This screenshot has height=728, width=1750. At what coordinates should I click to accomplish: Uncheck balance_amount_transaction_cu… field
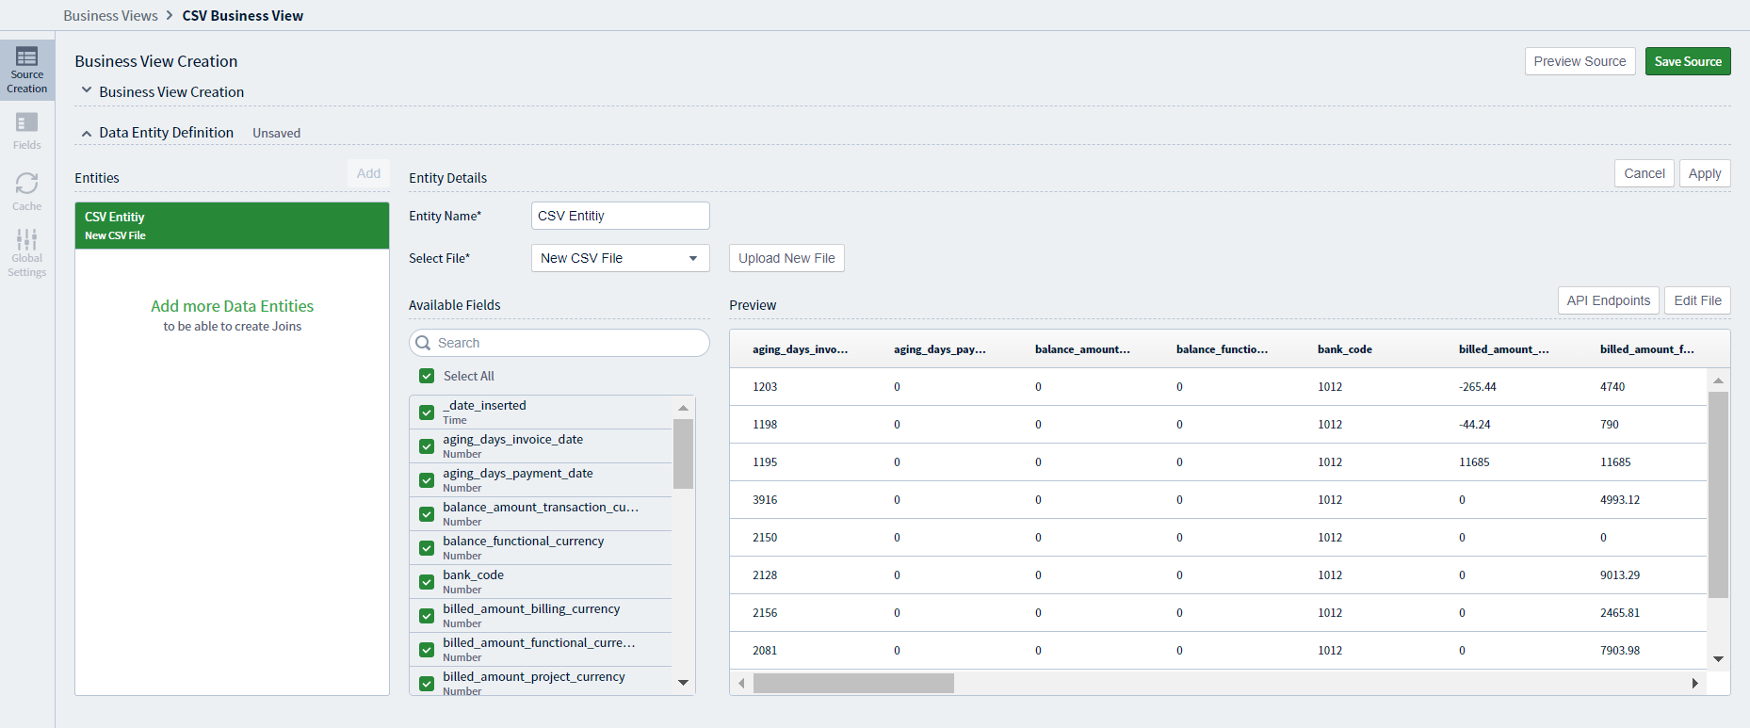point(427,514)
